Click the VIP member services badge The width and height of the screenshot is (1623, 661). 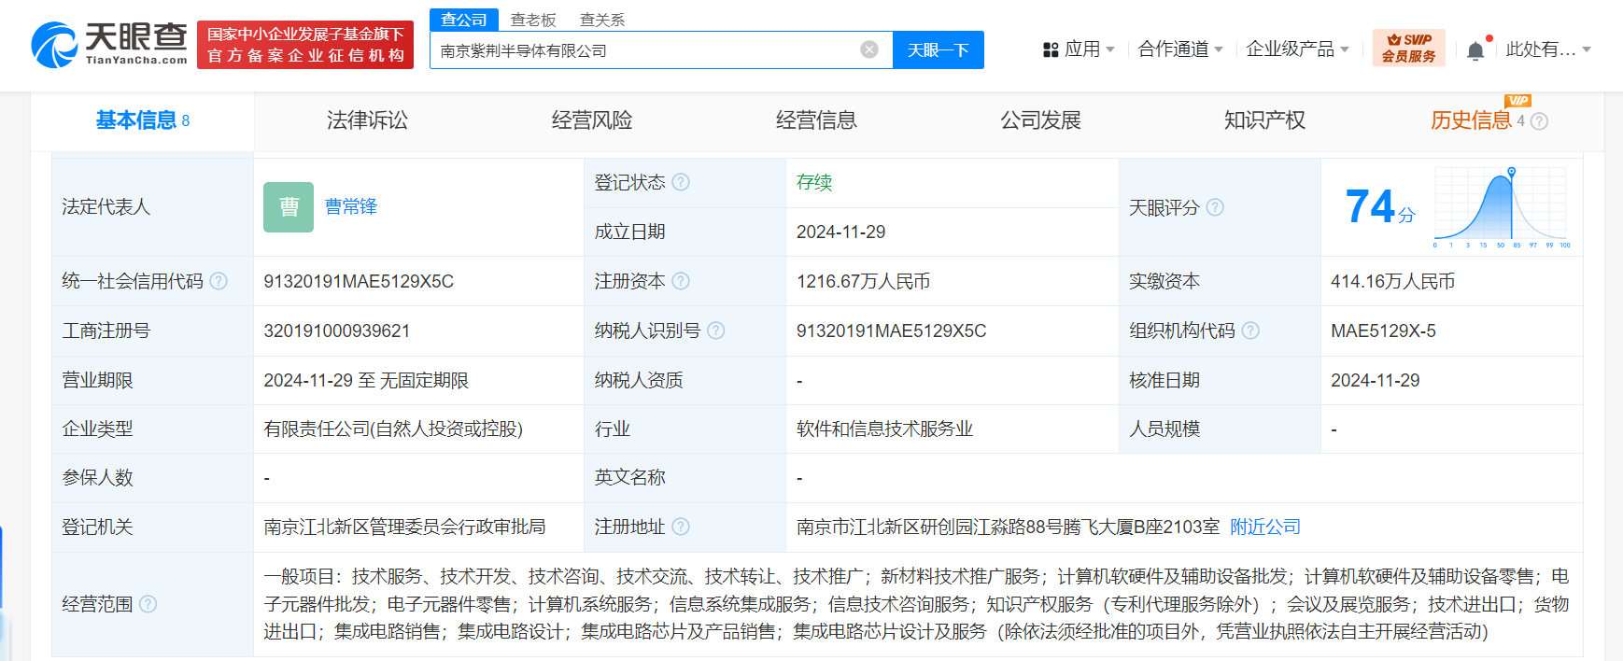pos(1408,49)
